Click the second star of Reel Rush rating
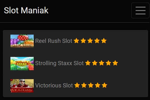150x100 pixels. (x=83, y=41)
